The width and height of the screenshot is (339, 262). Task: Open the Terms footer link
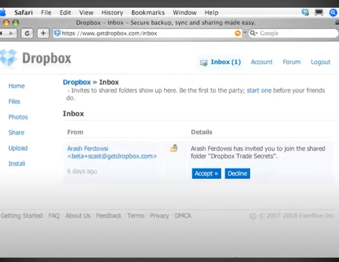(136, 215)
